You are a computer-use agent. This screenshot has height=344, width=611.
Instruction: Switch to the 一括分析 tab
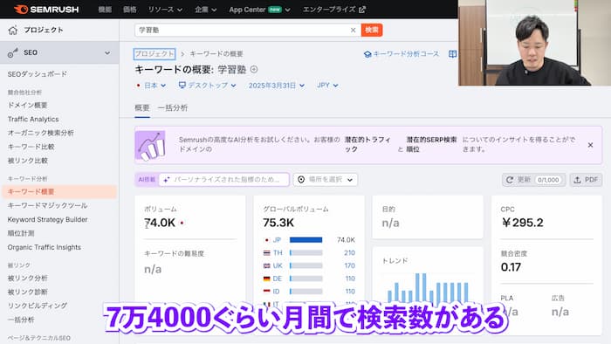pyautogui.click(x=173, y=108)
